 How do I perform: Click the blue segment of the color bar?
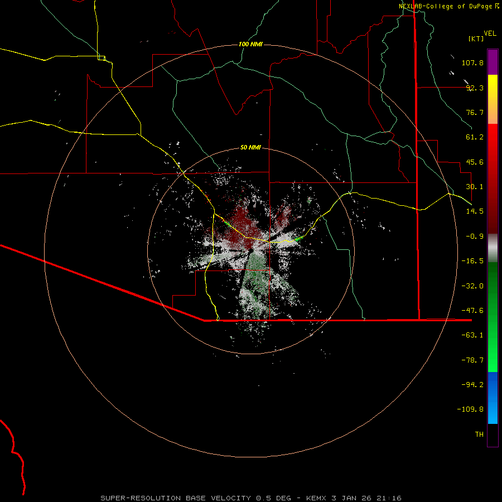(493, 398)
